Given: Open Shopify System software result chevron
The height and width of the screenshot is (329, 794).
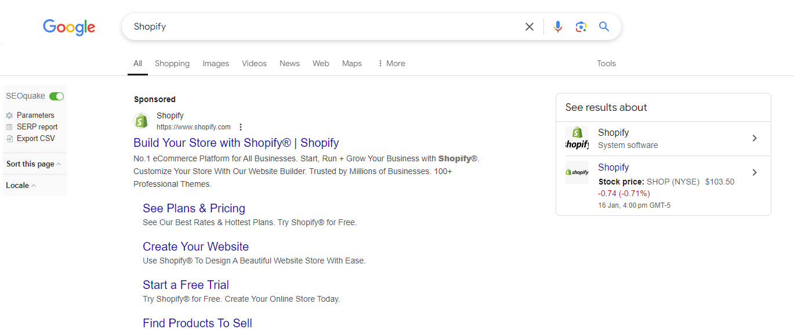Looking at the screenshot, I should point(755,138).
